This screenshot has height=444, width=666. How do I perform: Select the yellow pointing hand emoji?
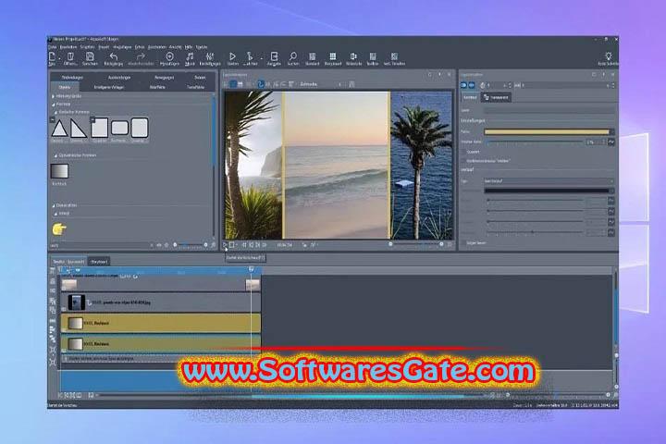pyautogui.click(x=59, y=229)
